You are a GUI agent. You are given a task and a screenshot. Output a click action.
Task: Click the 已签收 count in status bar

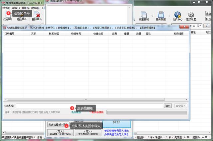(144, 137)
